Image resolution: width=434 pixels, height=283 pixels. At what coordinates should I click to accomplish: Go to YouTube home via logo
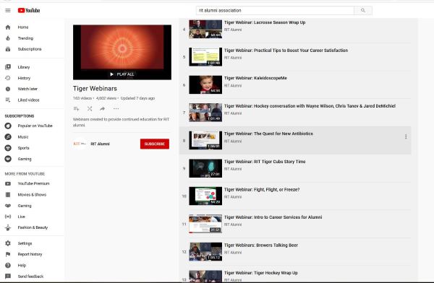[29, 11]
